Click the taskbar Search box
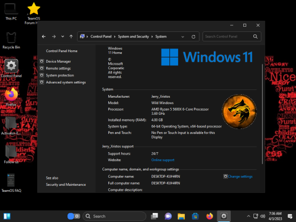Viewport: 296px width, 222px height. pos(114,216)
